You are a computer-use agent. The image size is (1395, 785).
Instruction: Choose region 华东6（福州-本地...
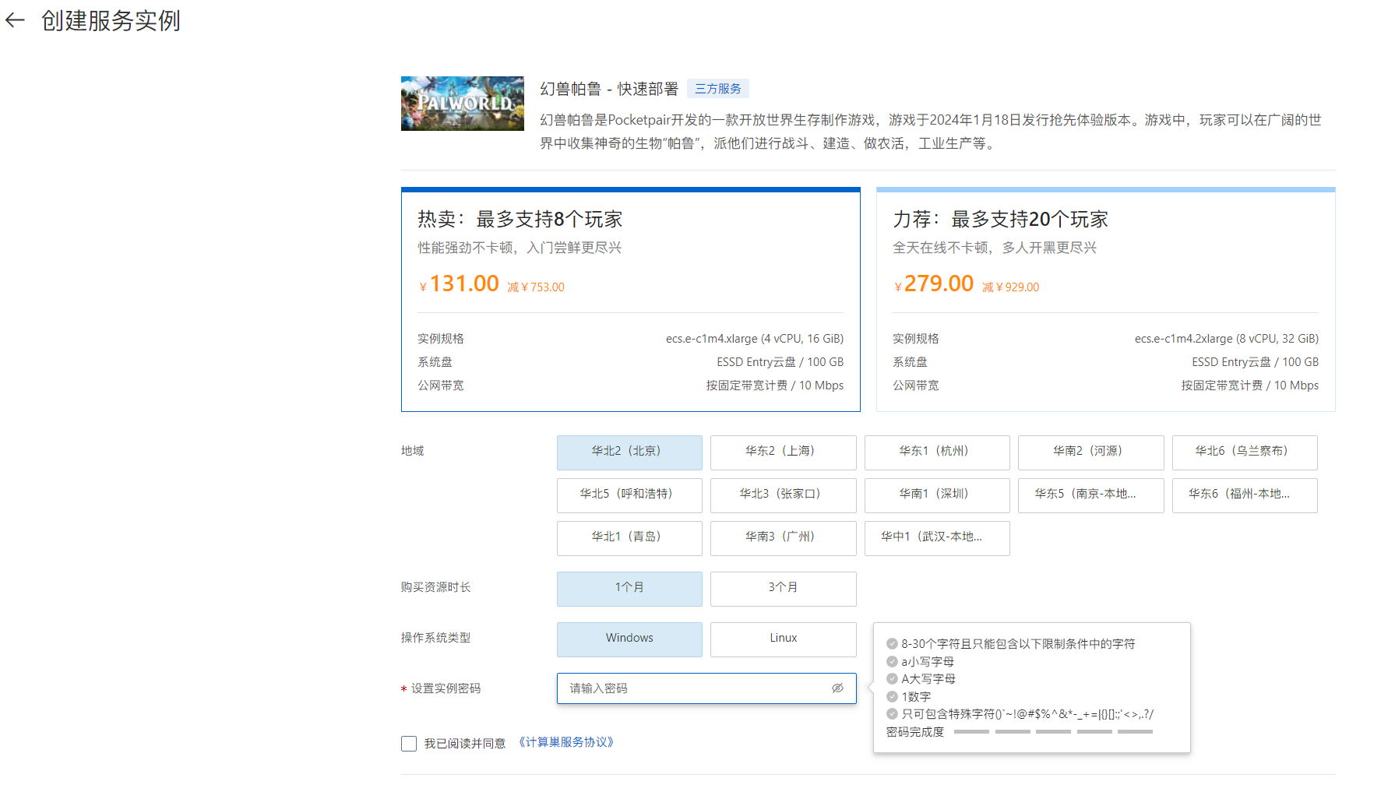pos(1245,495)
